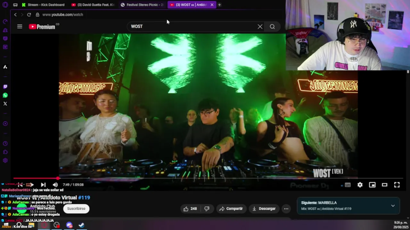Reload the current YouTube page
This screenshot has width=410, height=230.
[29, 15]
